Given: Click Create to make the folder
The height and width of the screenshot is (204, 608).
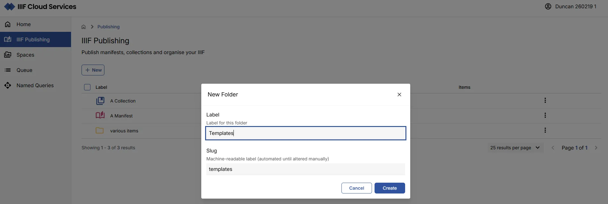Looking at the screenshot, I should (x=390, y=188).
